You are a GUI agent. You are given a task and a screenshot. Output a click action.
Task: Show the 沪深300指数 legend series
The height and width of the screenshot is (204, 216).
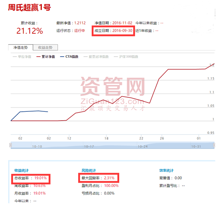pos(126,57)
